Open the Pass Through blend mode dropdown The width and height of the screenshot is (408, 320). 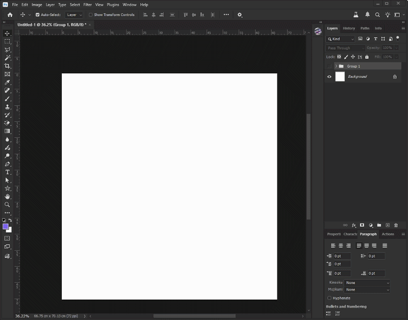coord(346,48)
